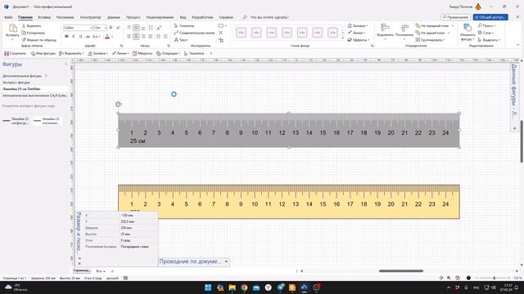This screenshot has height=294, width=524.
Task: Open Операции dropdown in quick toolbar
Action: [x=168, y=53]
